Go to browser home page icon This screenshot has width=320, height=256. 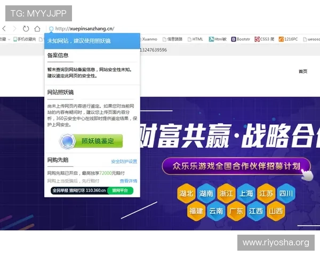(x=37, y=29)
